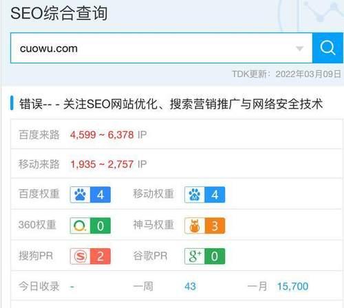The height and width of the screenshot is (308, 344).
Task: Click the 今日收录 label
Action: (39, 287)
